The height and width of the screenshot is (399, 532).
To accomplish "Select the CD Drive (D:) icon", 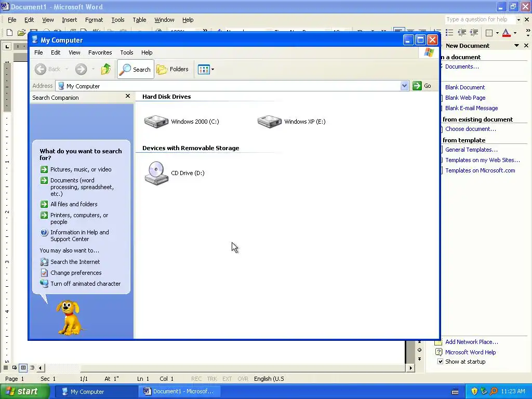I will (x=175, y=173).
